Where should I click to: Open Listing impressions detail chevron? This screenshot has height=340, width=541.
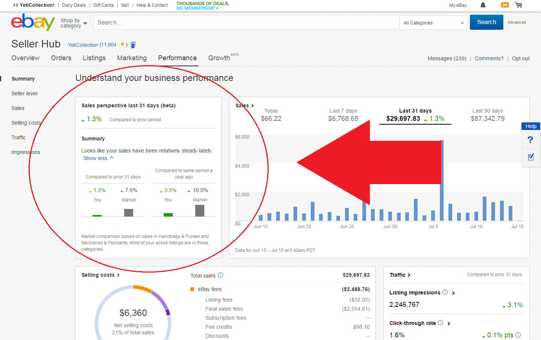click(x=453, y=293)
